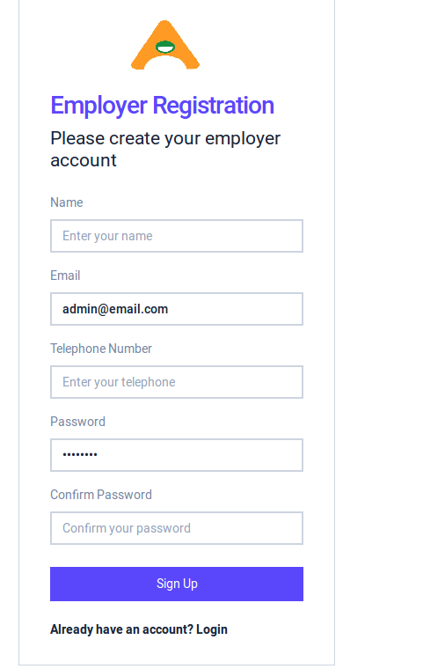Image resolution: width=445 pixels, height=669 pixels.
Task: Click the Confirm Password label
Action: pos(101,495)
